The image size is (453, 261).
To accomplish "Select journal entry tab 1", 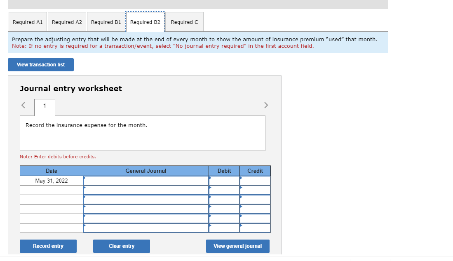I will (x=45, y=106).
